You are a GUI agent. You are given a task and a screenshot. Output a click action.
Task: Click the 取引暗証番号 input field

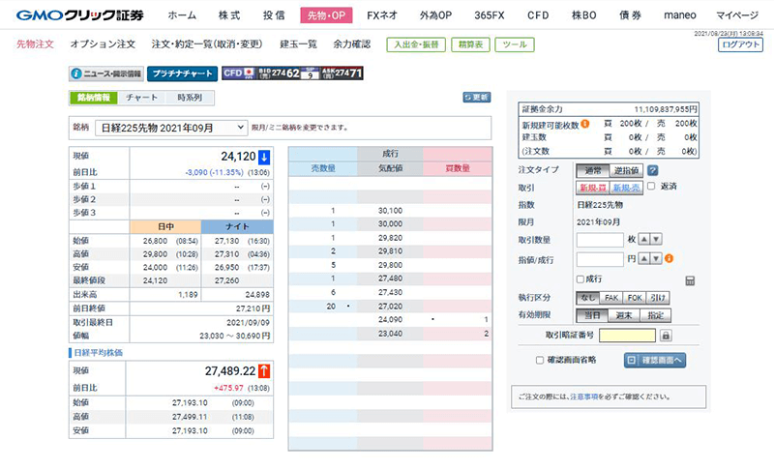pyautogui.click(x=628, y=336)
